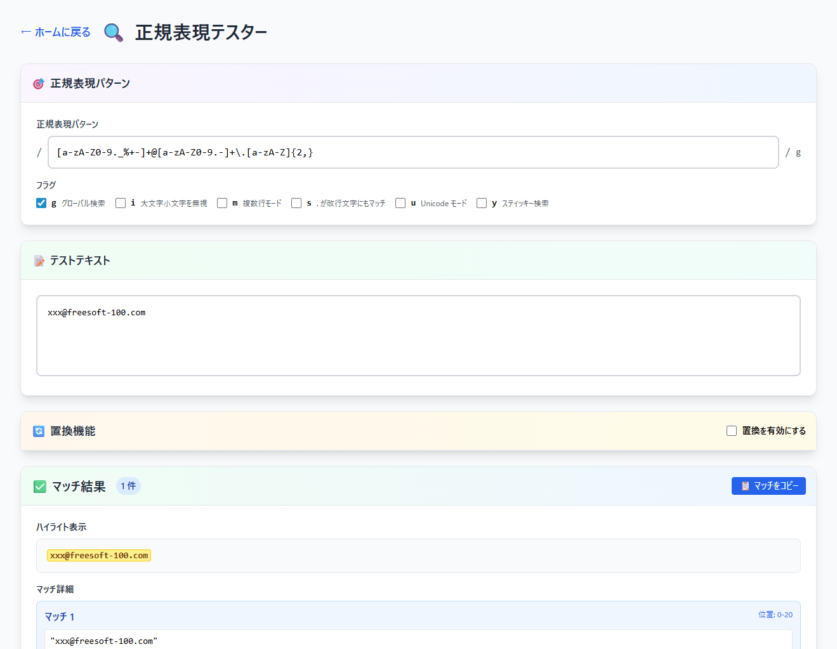This screenshot has width=837, height=649.
Task: Click the highlighted match xxx@freesoft-100.com
Action: pos(99,556)
